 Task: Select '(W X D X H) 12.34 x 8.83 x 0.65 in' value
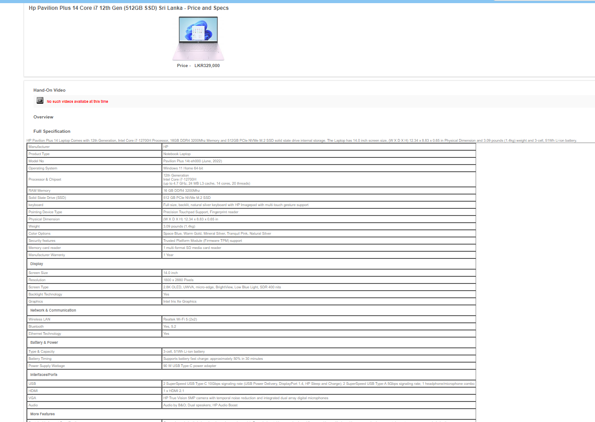191,219
